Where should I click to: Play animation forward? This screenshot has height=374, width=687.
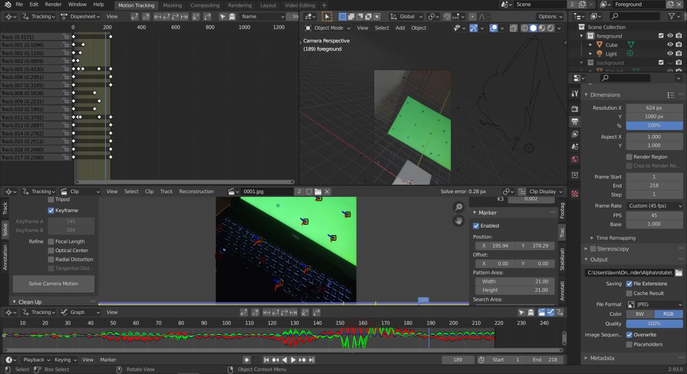[x=294, y=360]
